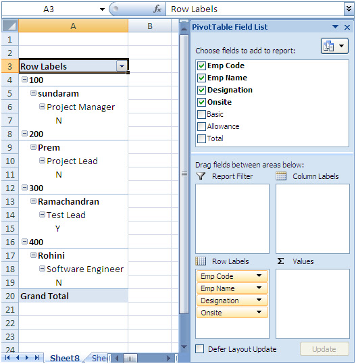The image size is (356, 364).
Task: Click the tab split handle beside sheet tabs
Action: tap(110, 358)
